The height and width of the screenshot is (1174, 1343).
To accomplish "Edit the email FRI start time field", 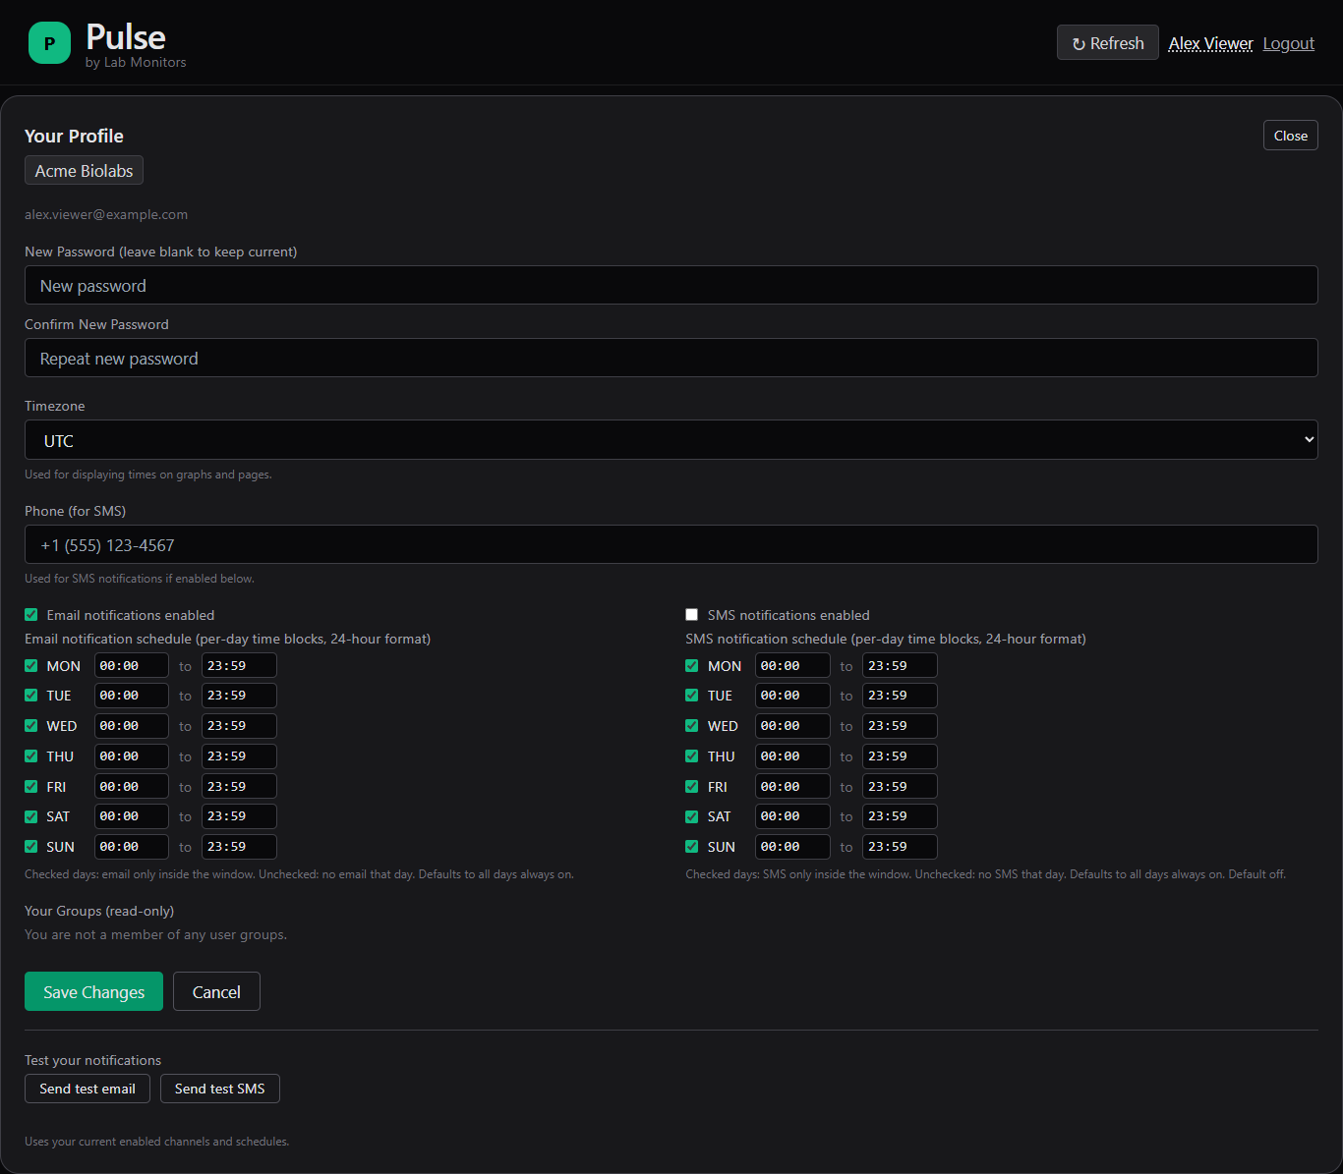I will click(x=132, y=787).
